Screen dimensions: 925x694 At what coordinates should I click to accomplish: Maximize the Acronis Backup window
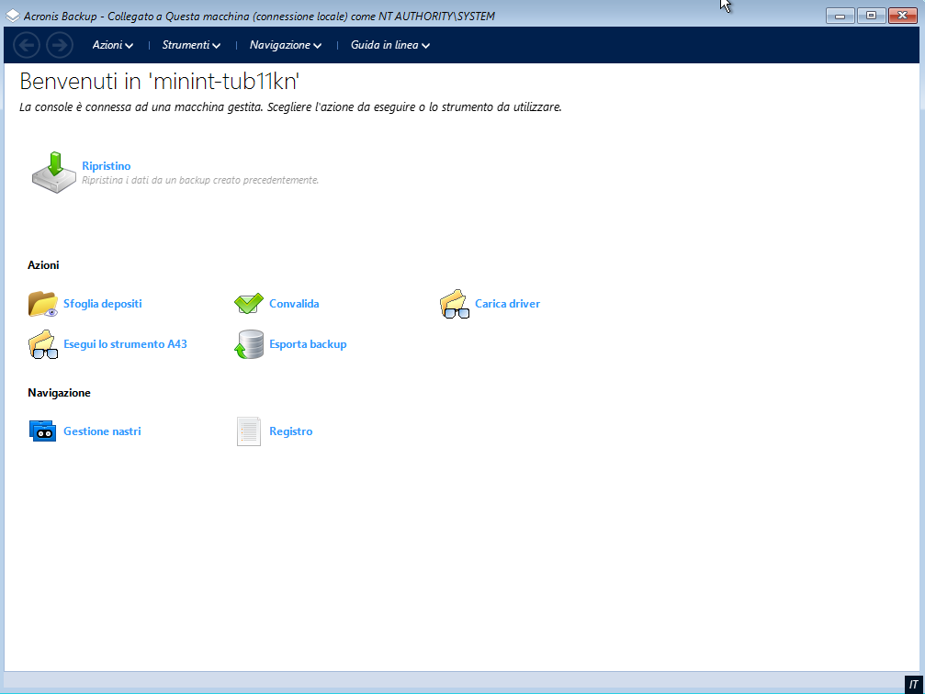tap(871, 16)
